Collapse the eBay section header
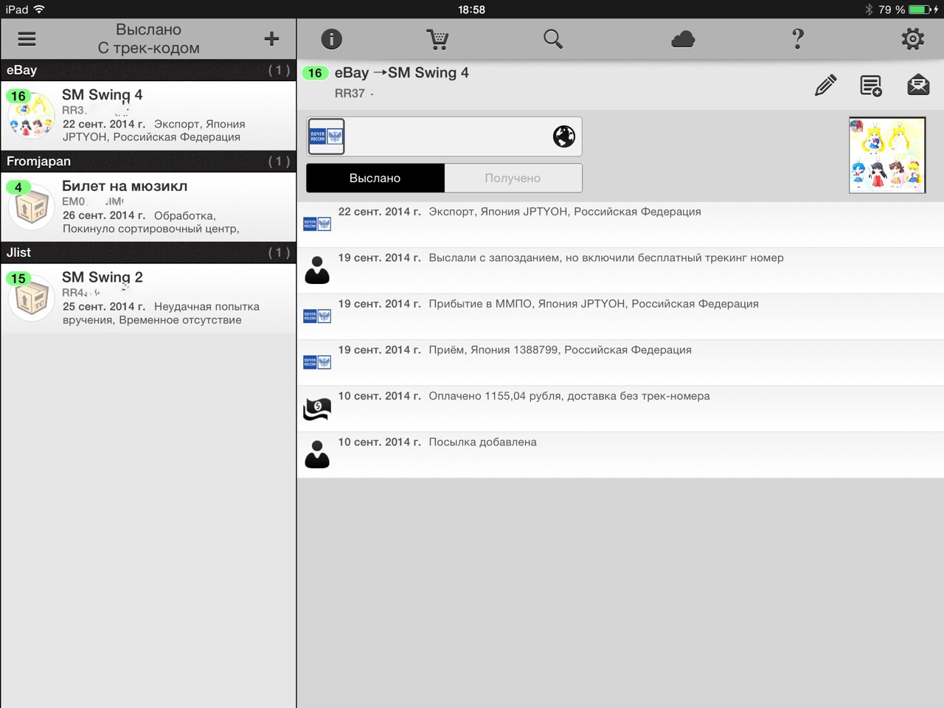The image size is (944, 708). pos(147,70)
